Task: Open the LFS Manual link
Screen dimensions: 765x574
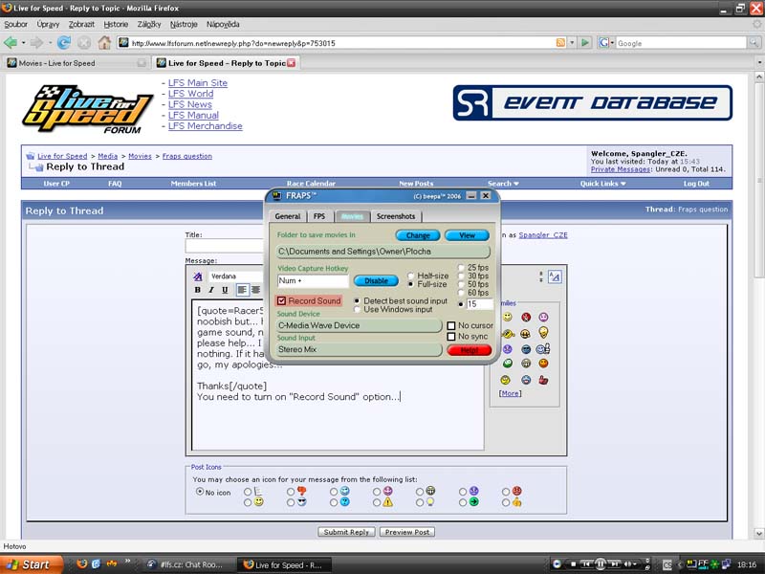Action: pos(193,115)
